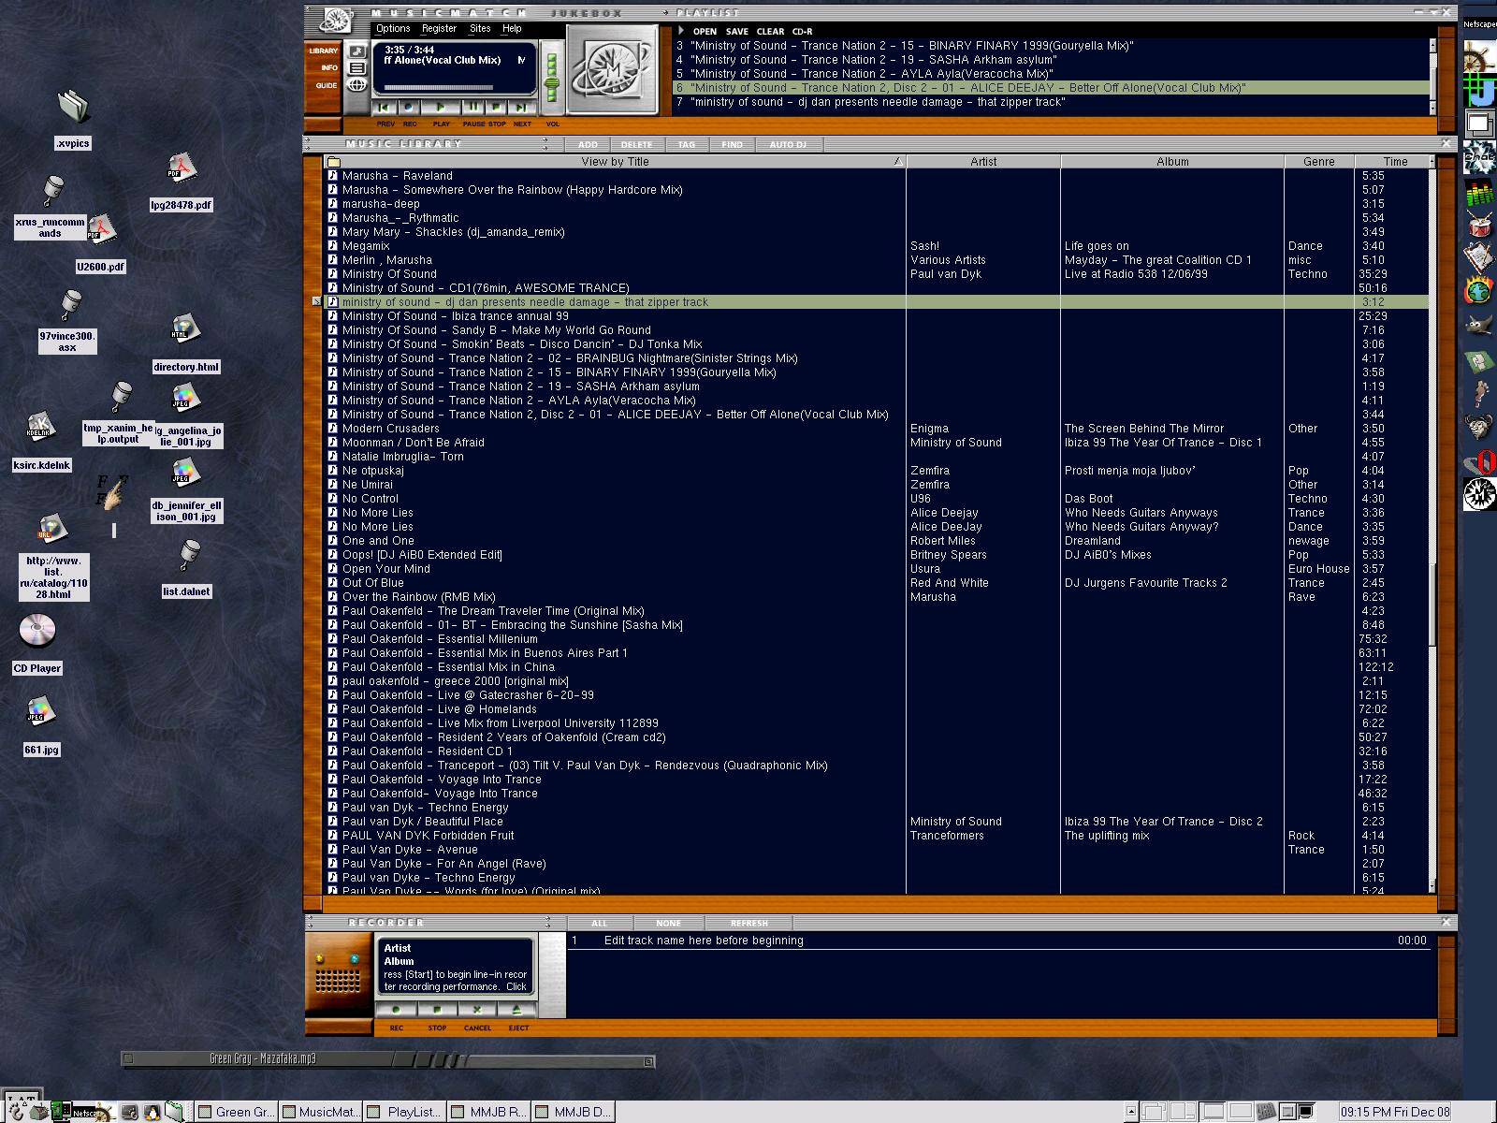Pause the current track
1497x1123 pixels.
coord(473,108)
